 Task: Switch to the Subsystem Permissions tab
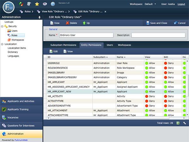tap(63, 45)
